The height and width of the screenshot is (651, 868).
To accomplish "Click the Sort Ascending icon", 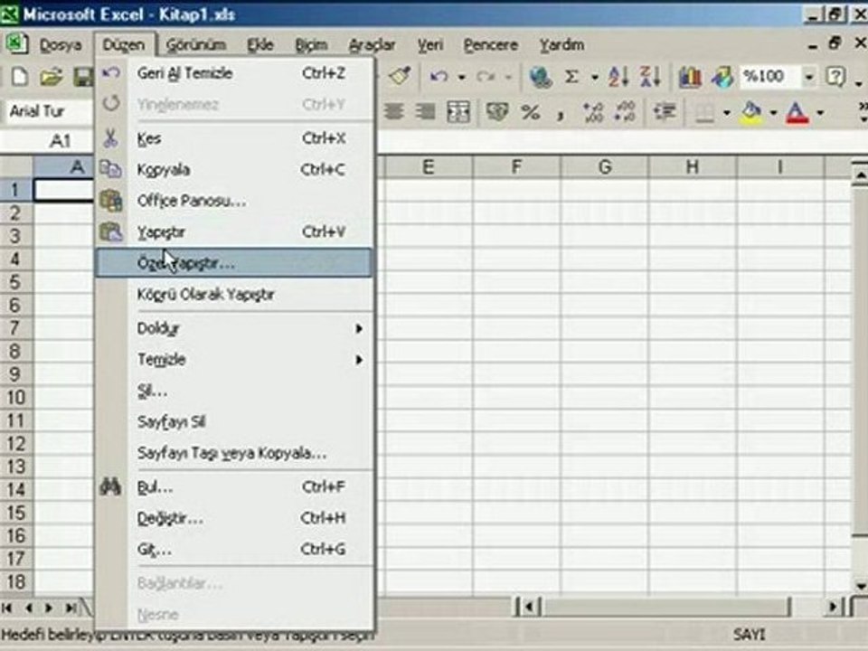I will point(618,76).
